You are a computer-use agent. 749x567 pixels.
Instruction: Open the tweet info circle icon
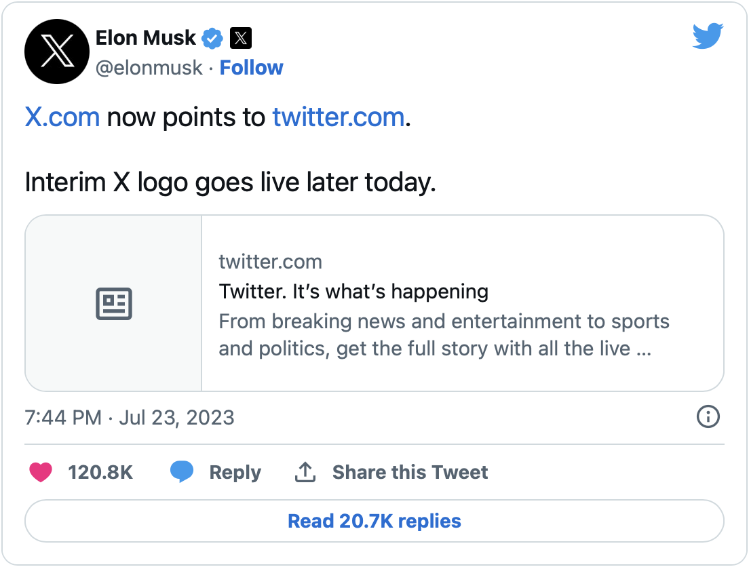[708, 416]
